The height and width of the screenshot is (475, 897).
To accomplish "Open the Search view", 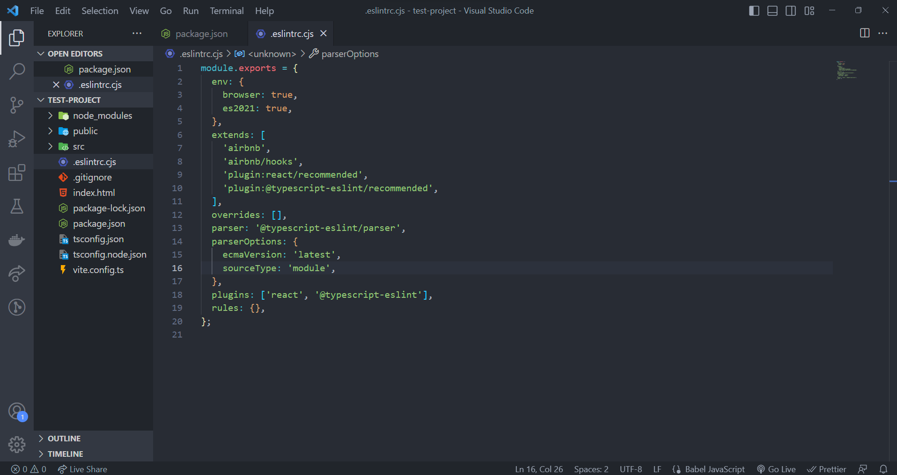I will coord(17,72).
